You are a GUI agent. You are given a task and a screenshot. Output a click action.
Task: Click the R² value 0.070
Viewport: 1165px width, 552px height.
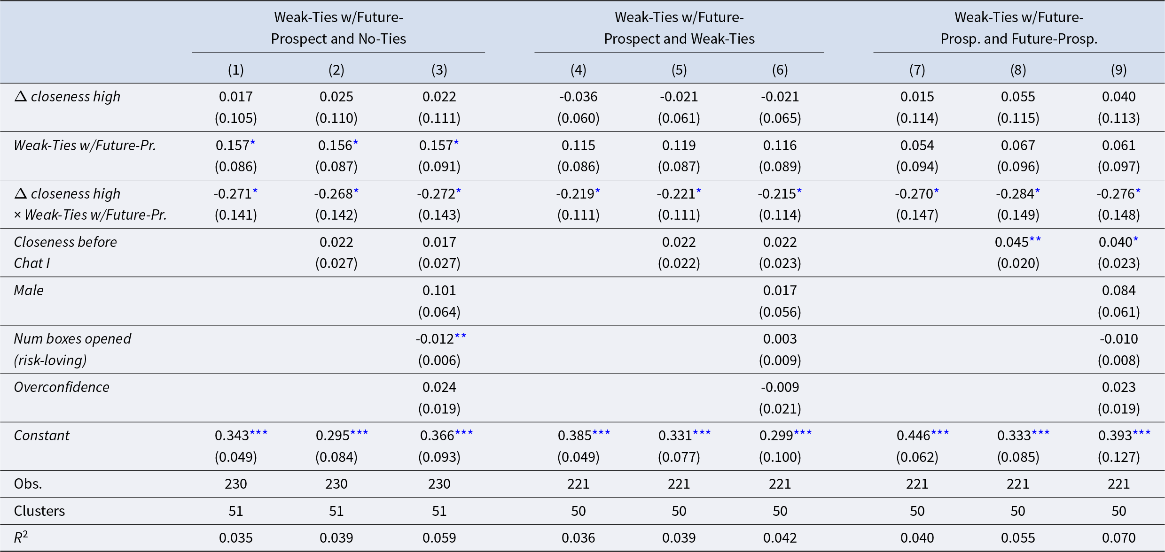1118,538
